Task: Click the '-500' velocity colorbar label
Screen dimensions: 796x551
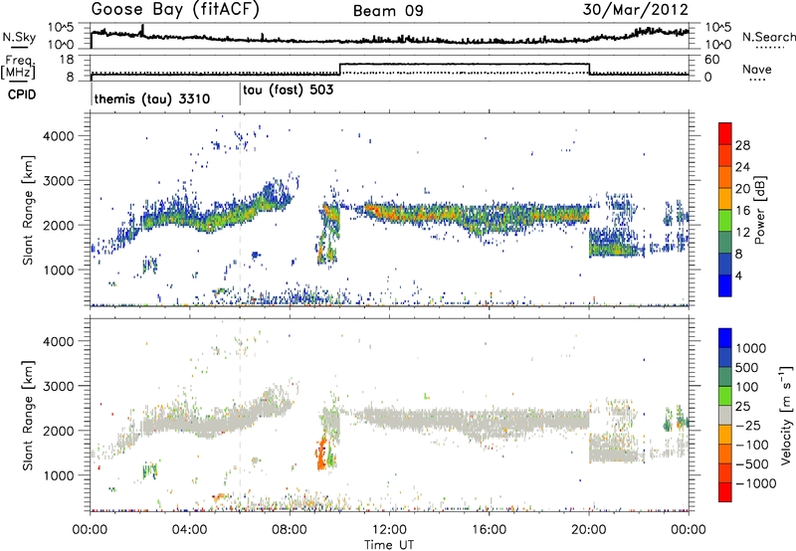Action: [x=752, y=464]
